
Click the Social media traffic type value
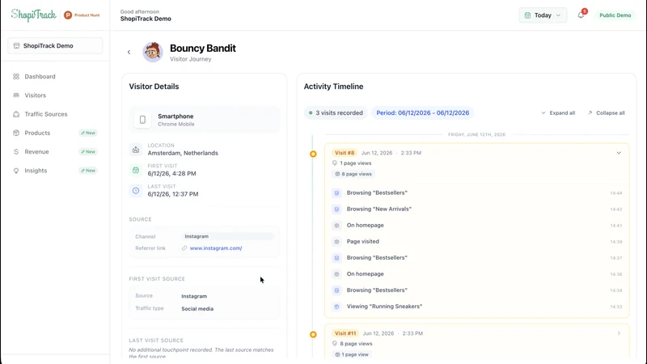click(197, 309)
